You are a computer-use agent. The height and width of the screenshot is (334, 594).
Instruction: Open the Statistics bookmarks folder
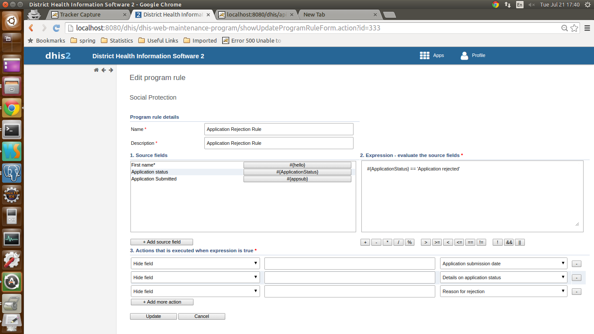pyautogui.click(x=117, y=40)
